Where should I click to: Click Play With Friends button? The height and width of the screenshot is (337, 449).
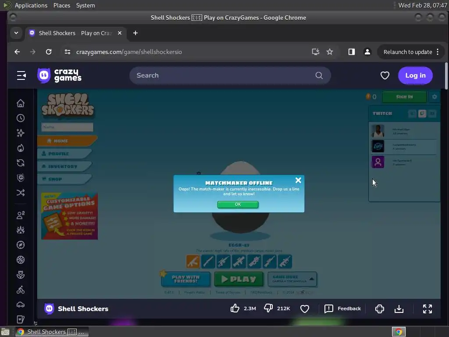(185, 279)
